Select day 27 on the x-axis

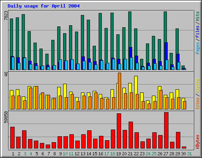pos(166,154)
